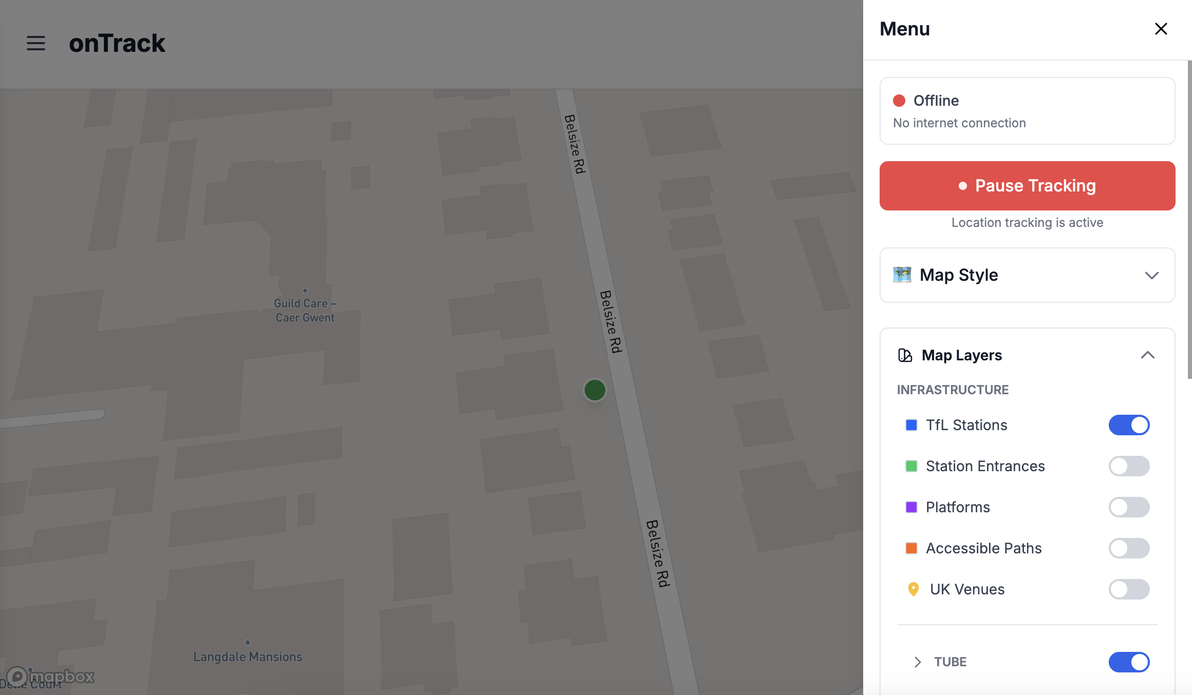
Task: Click the Guild Care Caer Gwent marker
Action: click(305, 291)
